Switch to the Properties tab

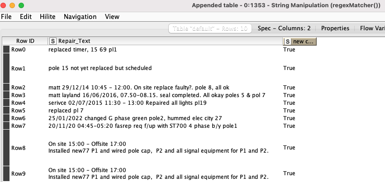[335, 28]
